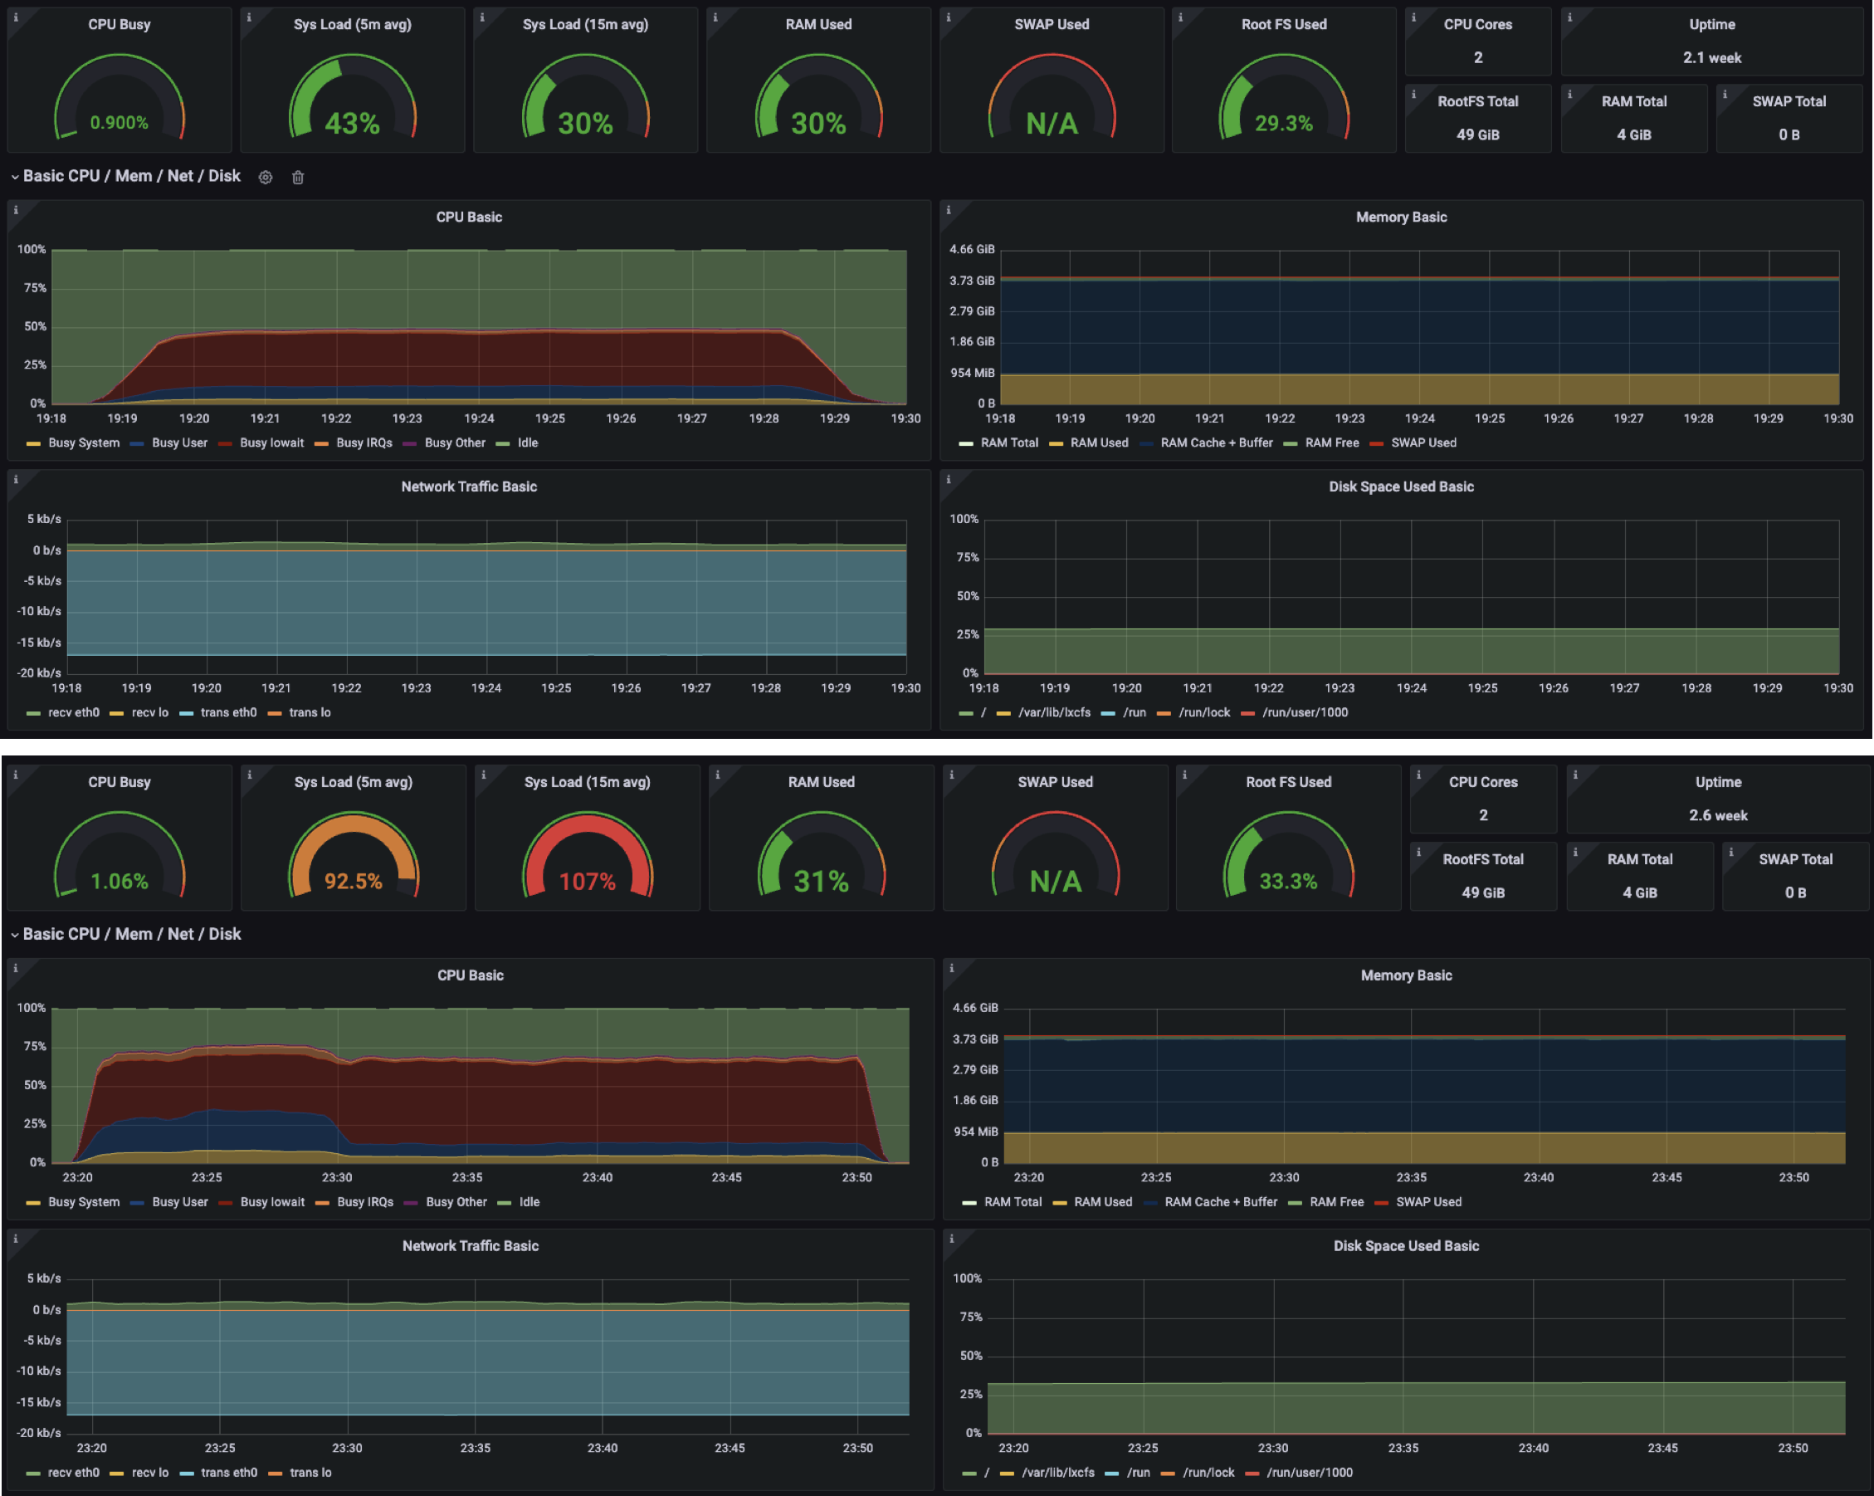Click the trash icon to delete row
The height and width of the screenshot is (1496, 1874).
[298, 178]
